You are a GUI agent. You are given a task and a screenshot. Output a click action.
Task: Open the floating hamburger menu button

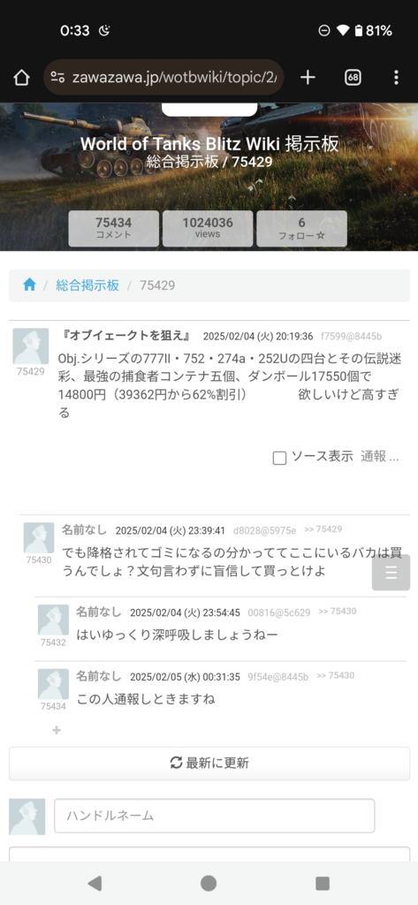391,573
